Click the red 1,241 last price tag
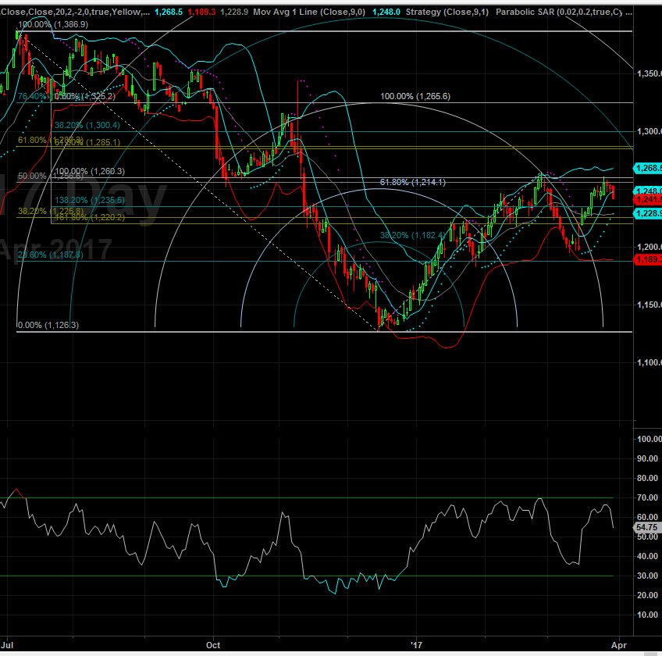Viewport: 662px width, 656px height. (x=650, y=199)
